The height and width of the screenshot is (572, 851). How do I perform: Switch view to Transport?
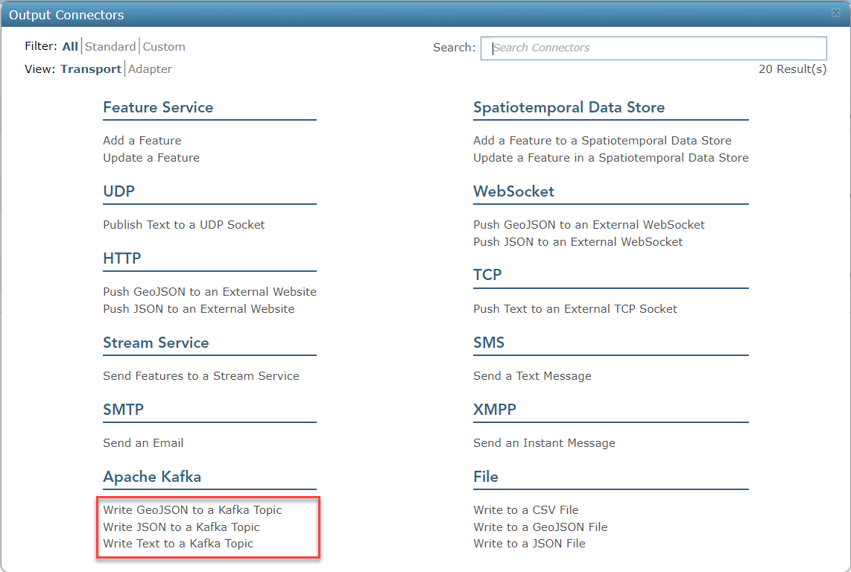tap(90, 69)
